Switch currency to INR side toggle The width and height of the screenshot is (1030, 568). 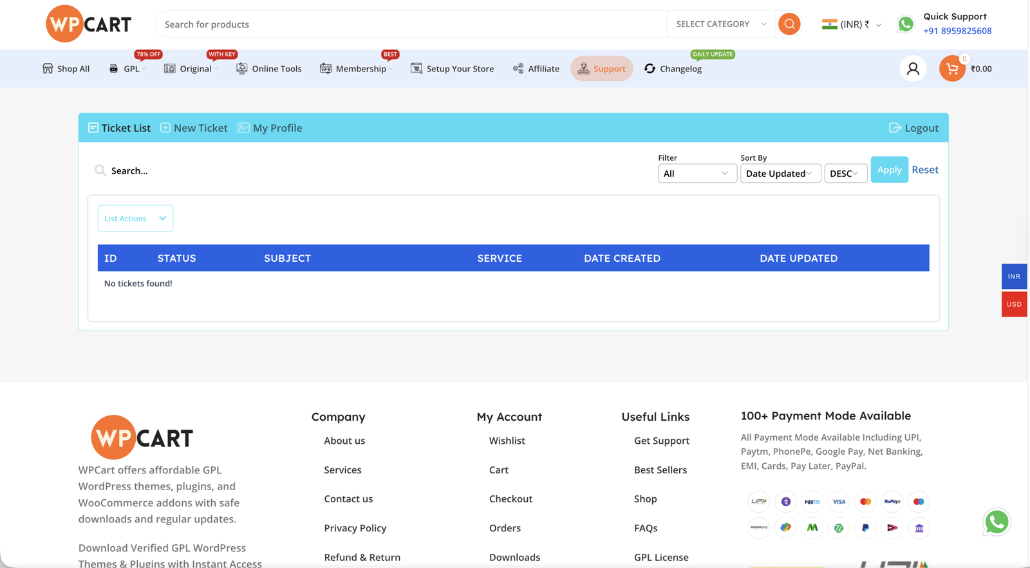point(1014,277)
